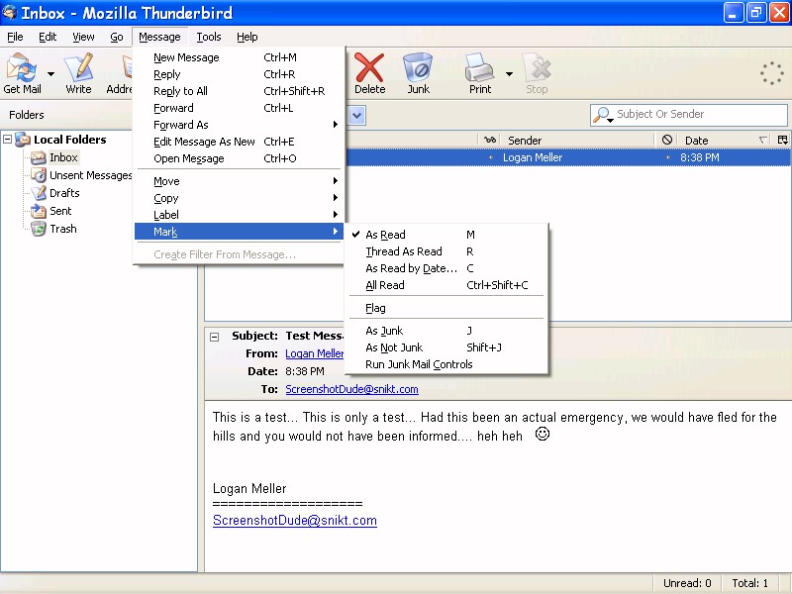The height and width of the screenshot is (594, 792).
Task: Click the Drafts folder icon
Action: pyautogui.click(x=39, y=193)
